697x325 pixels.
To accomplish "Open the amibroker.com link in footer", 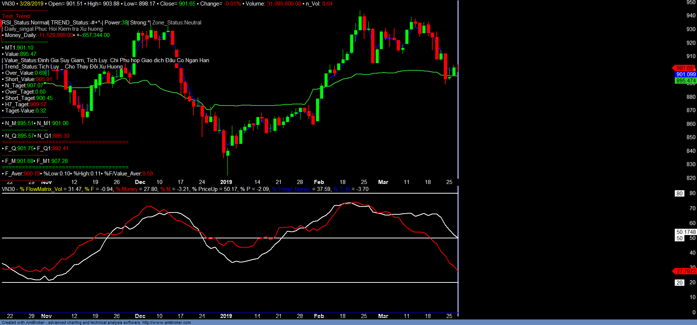I will (x=166, y=322).
